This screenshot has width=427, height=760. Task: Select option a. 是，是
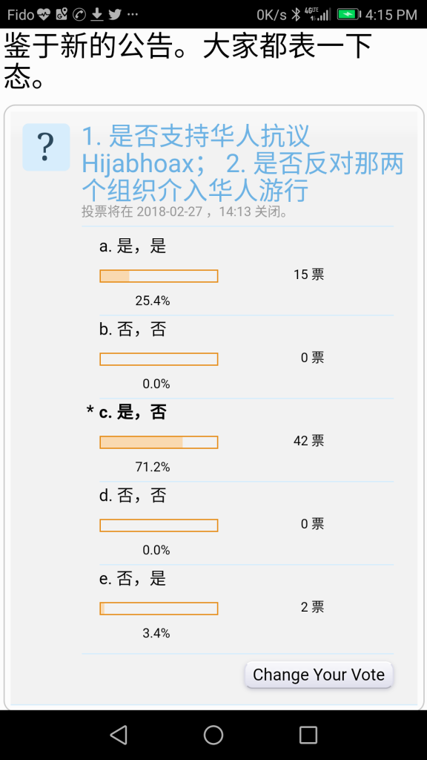click(133, 246)
